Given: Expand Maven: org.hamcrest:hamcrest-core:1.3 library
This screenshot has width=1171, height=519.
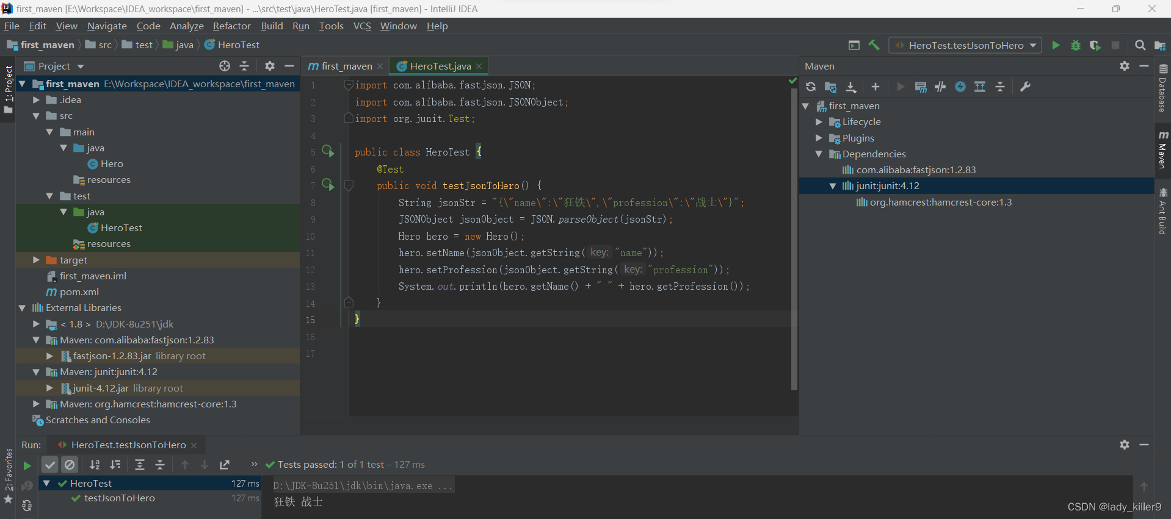Looking at the screenshot, I should [36, 404].
